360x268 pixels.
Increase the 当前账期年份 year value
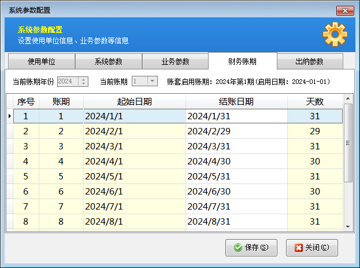click(84, 79)
